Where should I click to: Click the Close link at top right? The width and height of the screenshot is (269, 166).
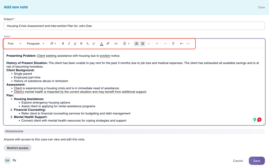point(261,7)
